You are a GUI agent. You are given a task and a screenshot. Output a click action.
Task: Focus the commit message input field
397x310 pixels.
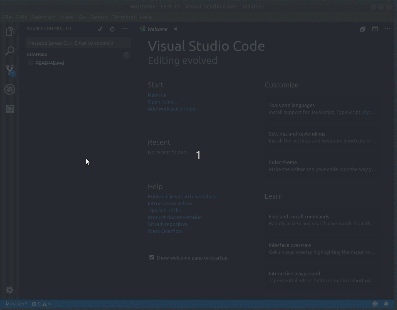(78, 43)
